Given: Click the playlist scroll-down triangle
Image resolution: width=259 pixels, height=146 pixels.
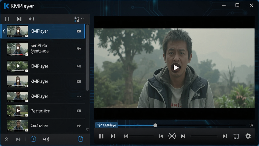Looking at the screenshot, I should pyautogui.click(x=87, y=130).
